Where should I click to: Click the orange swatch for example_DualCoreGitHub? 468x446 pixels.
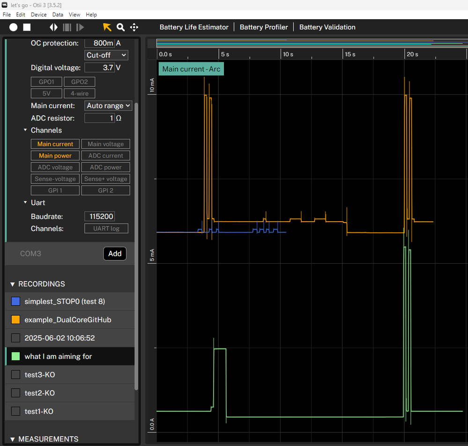[15, 320]
